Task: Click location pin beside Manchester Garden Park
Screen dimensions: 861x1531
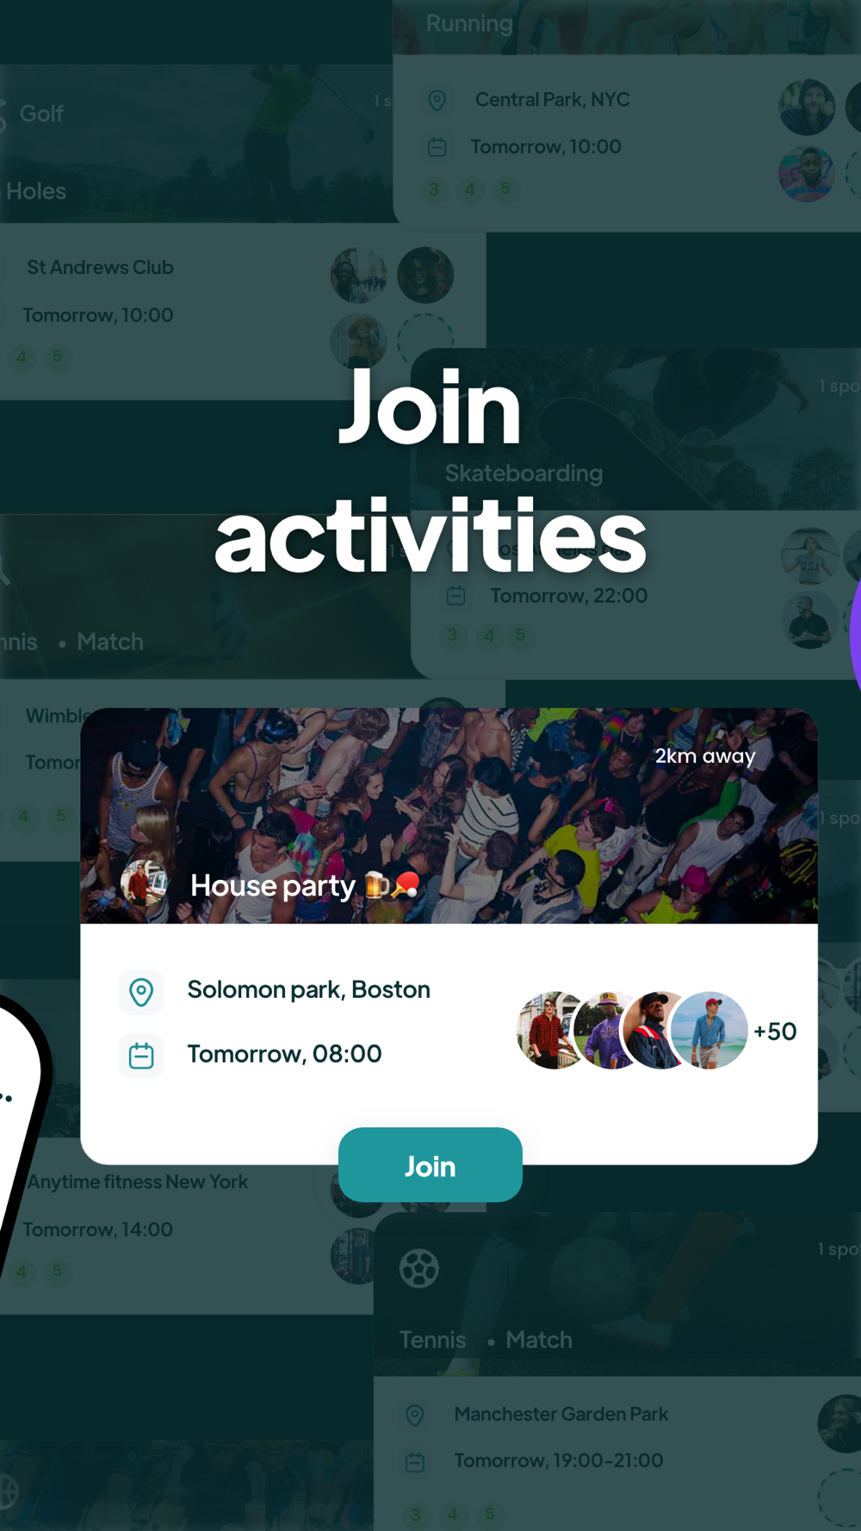Action: pos(415,1415)
